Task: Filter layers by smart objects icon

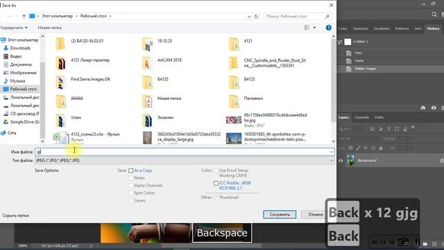Action: pyautogui.click(x=405, y=129)
